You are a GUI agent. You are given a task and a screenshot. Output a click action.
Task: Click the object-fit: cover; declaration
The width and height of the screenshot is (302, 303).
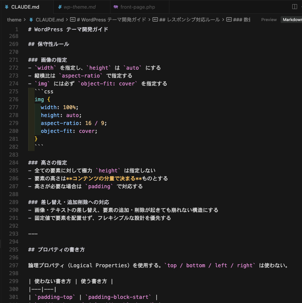point(69,131)
